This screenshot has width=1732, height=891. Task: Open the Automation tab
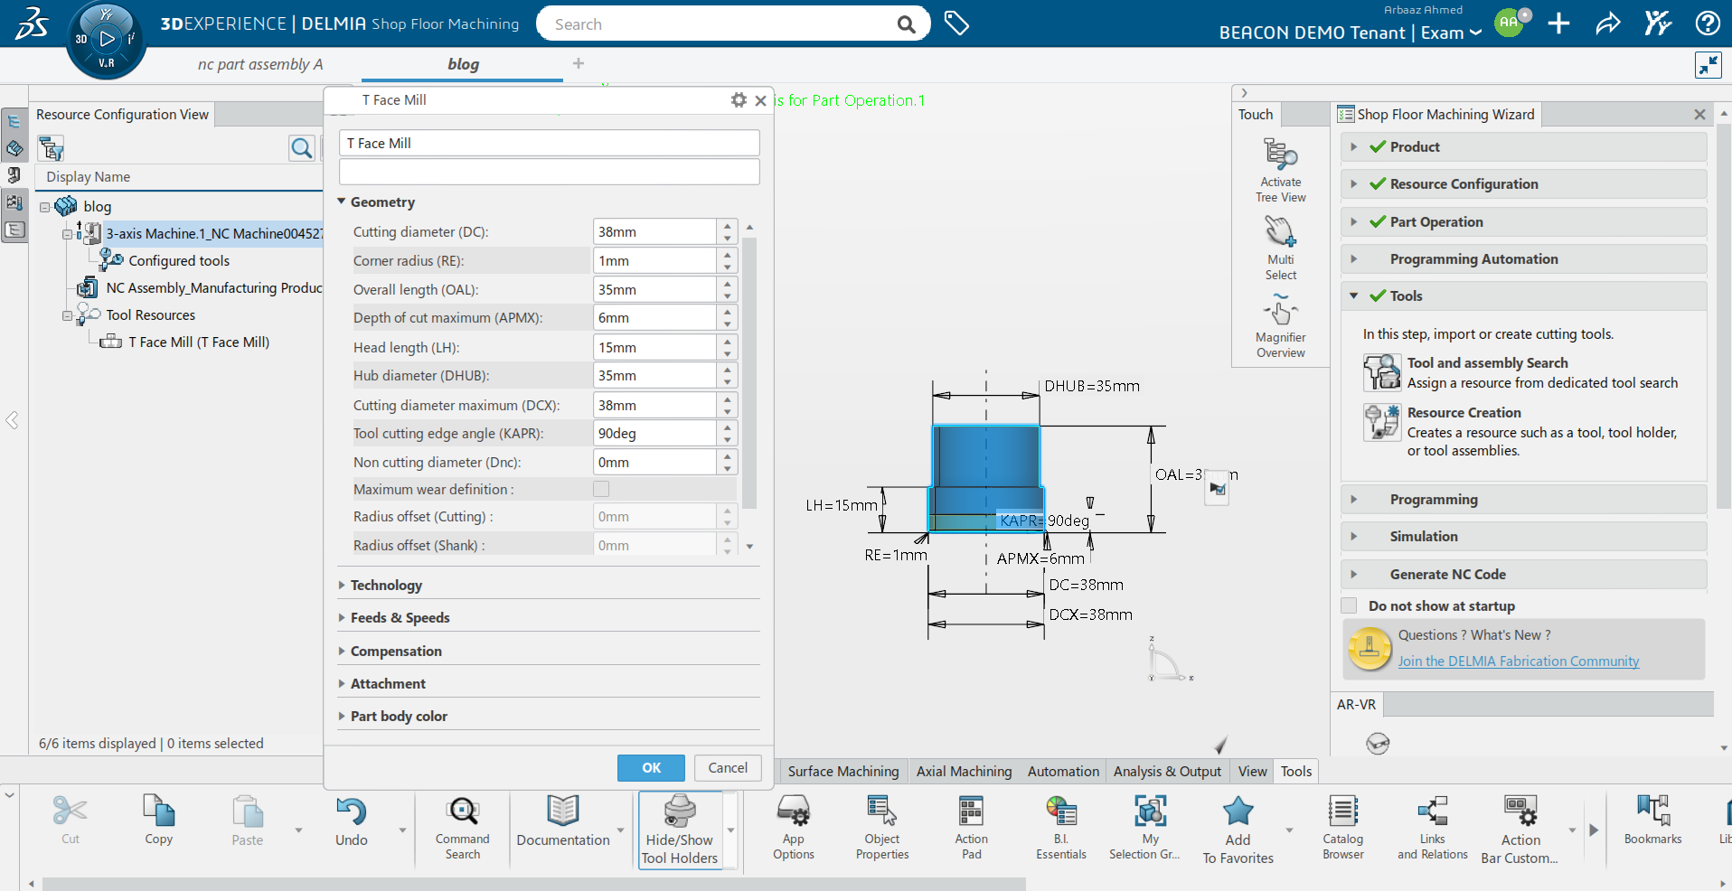[x=1063, y=771]
